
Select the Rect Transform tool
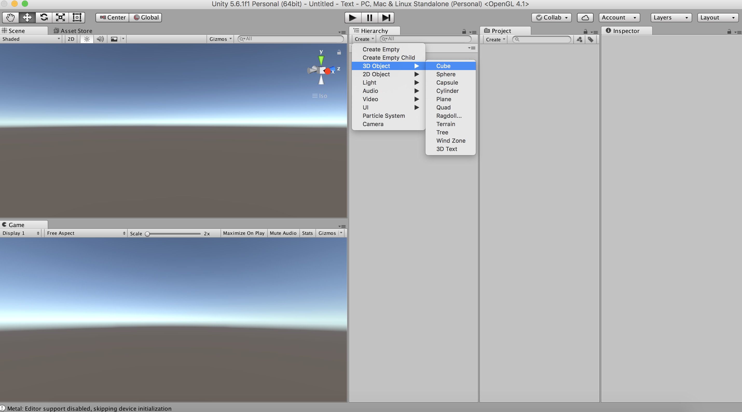click(77, 17)
